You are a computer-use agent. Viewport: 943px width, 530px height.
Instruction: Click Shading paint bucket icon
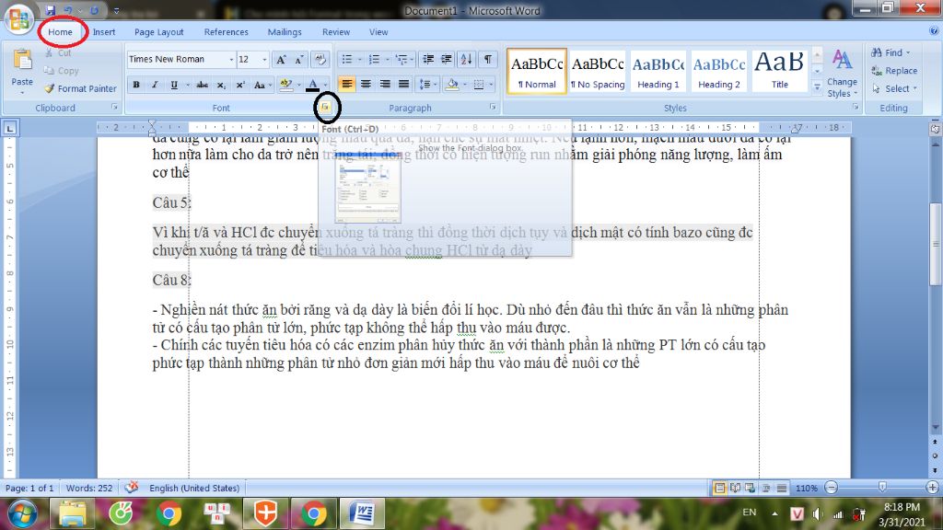(451, 85)
